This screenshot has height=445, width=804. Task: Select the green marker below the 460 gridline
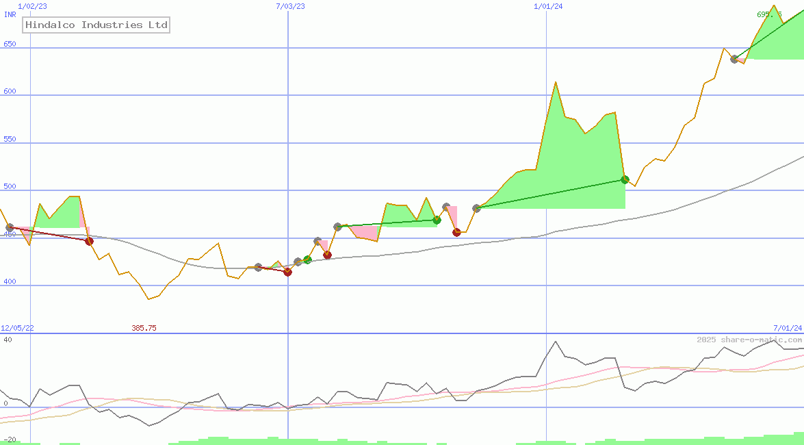click(308, 260)
